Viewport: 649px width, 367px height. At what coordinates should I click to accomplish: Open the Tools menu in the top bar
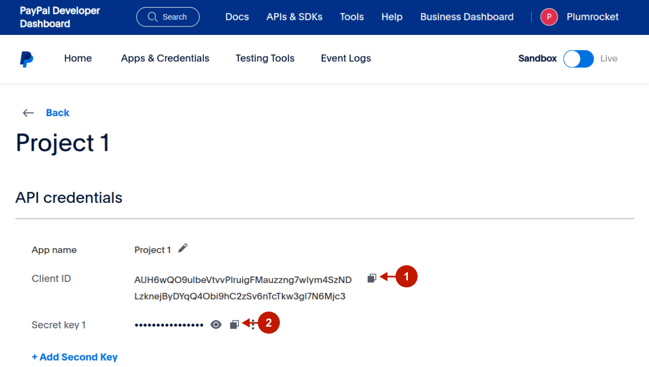[352, 17]
